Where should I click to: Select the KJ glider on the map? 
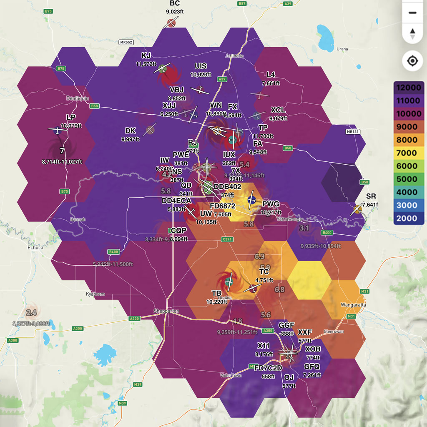(x=162, y=69)
